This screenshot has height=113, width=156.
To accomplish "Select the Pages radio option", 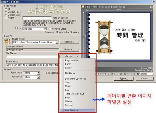I will [x=6, y=17].
